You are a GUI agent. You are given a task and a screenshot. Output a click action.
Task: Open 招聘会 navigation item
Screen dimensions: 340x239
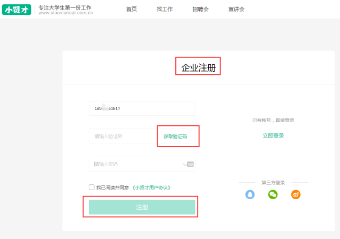pos(201,9)
